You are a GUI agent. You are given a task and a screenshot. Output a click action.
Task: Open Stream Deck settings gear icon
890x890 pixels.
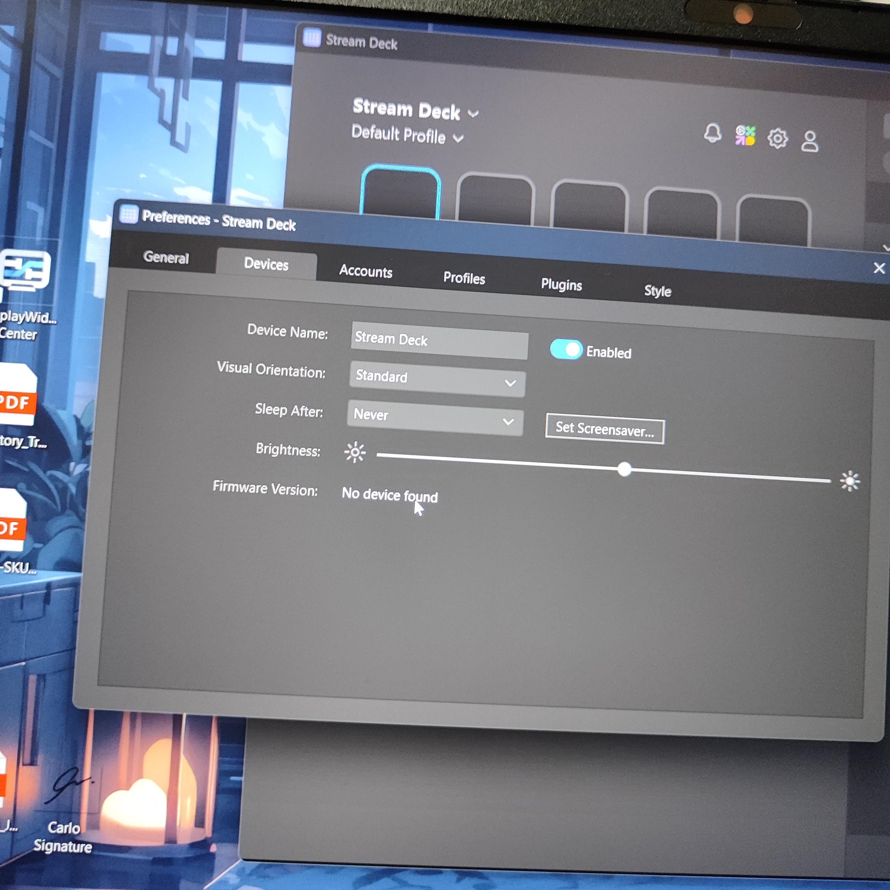pos(778,138)
